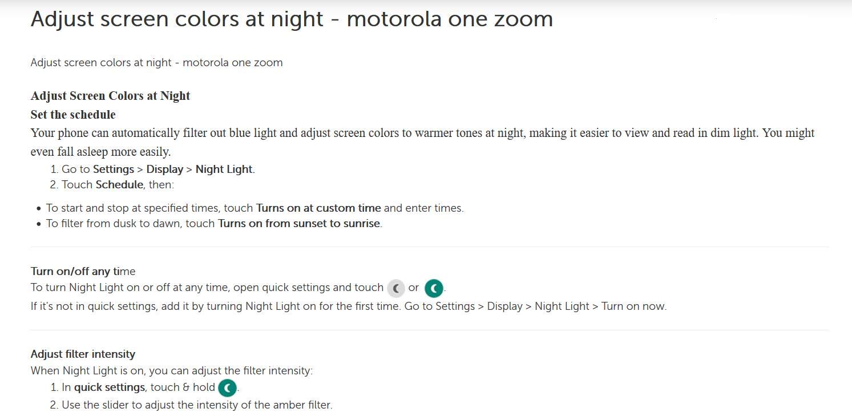
Task: Click the bold "Schedule" word in step 2
Action: [119, 184]
